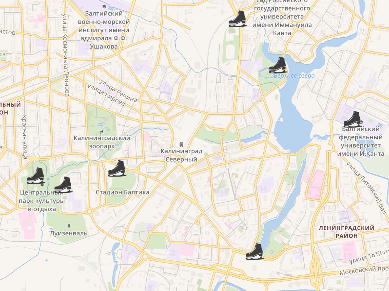Click the Калининградский зоопарк label
389x291 pixels.
click(102, 142)
